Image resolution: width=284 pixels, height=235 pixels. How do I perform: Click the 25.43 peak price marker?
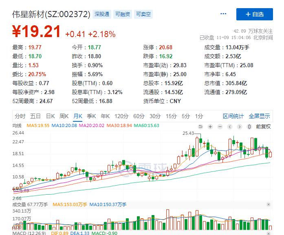click(x=188, y=133)
